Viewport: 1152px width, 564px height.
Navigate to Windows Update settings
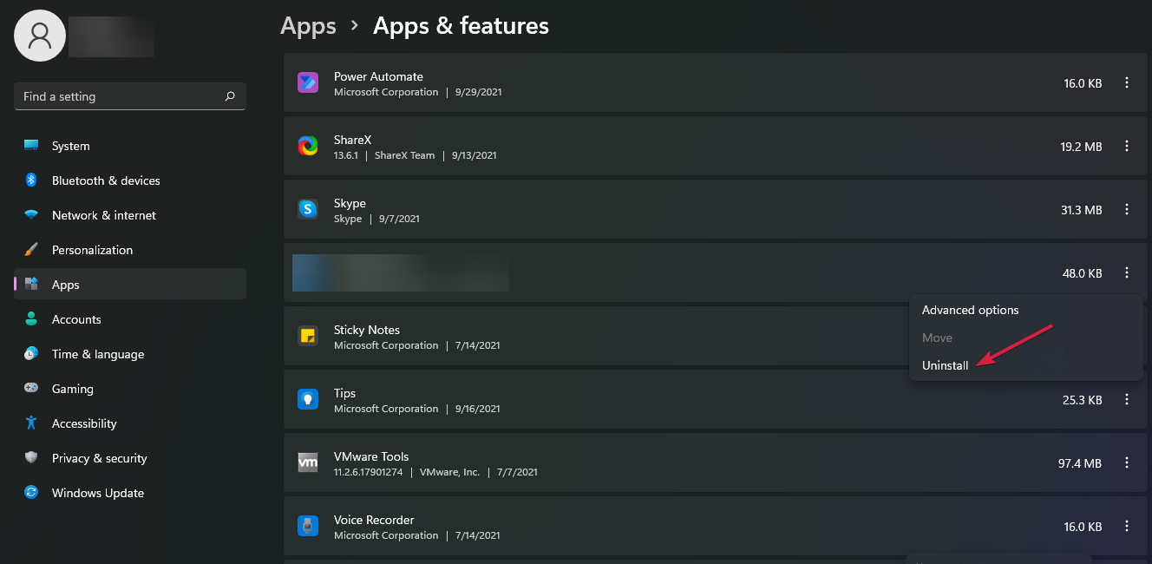95,493
